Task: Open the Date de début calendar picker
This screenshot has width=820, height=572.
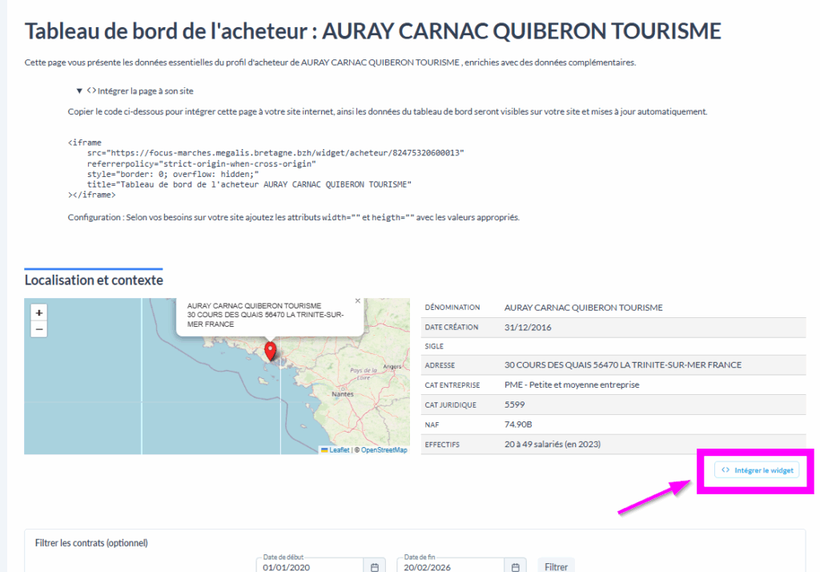Action: click(374, 566)
